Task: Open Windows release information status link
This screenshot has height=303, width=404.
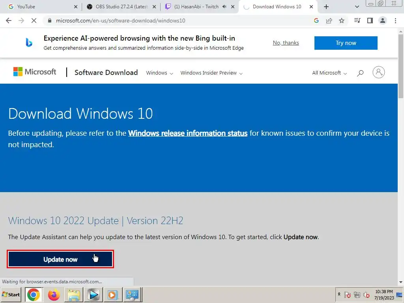Action: click(188, 133)
